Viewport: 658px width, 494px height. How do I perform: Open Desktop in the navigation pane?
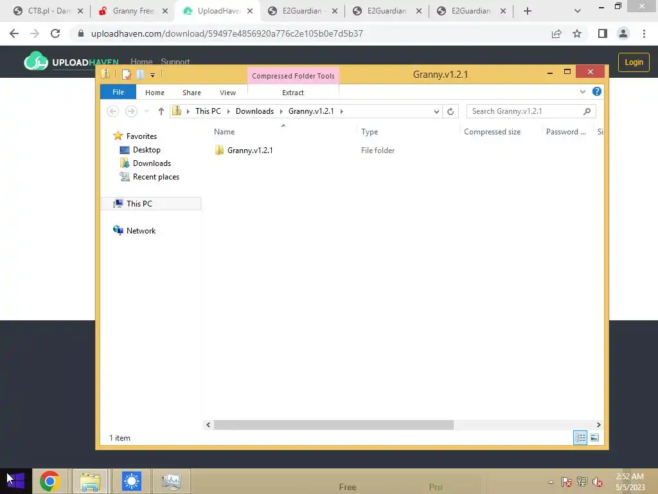(147, 150)
